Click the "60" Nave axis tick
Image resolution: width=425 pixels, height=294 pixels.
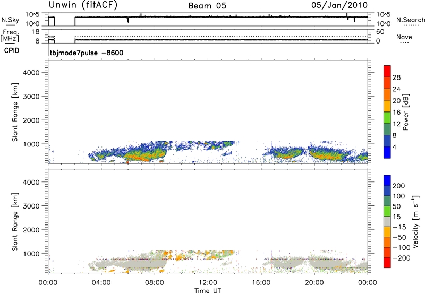[380, 32]
